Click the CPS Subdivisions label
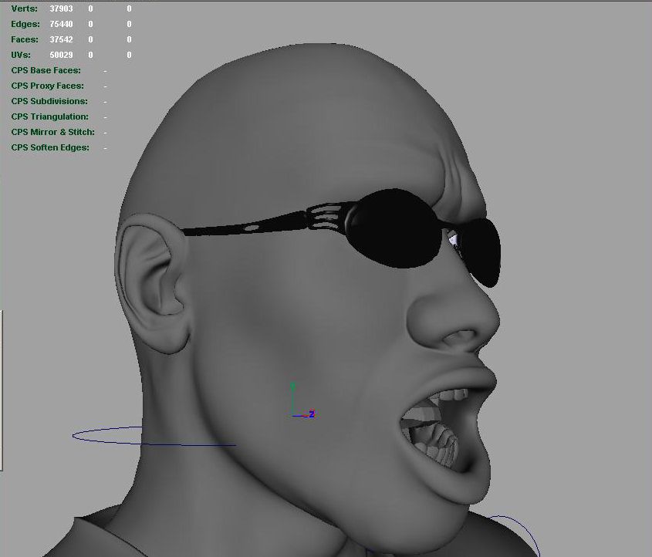Screen dimensions: 652x557 point(49,101)
